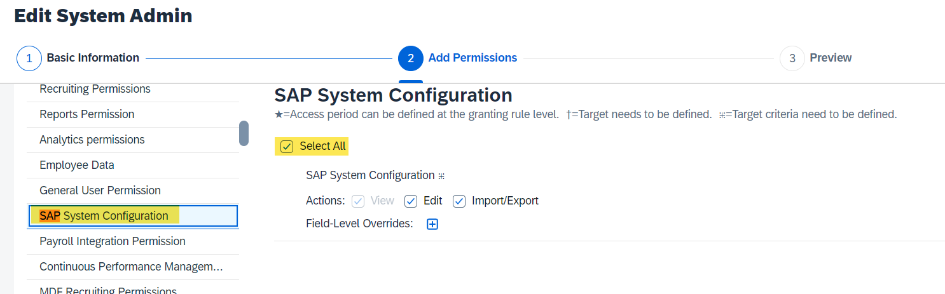Select Recruiting Permissions in the list
The height and width of the screenshot is (294, 945).
pyautogui.click(x=133, y=90)
